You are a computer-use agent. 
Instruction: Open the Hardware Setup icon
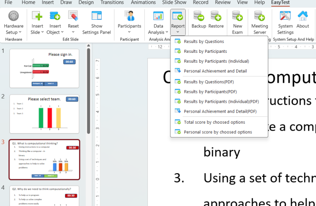pyautogui.click(x=14, y=16)
